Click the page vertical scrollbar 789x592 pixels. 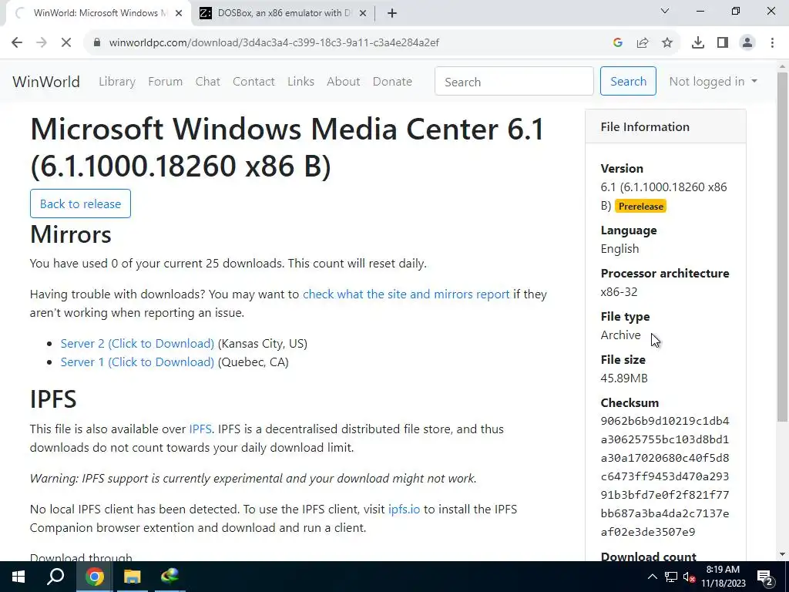(x=782, y=247)
